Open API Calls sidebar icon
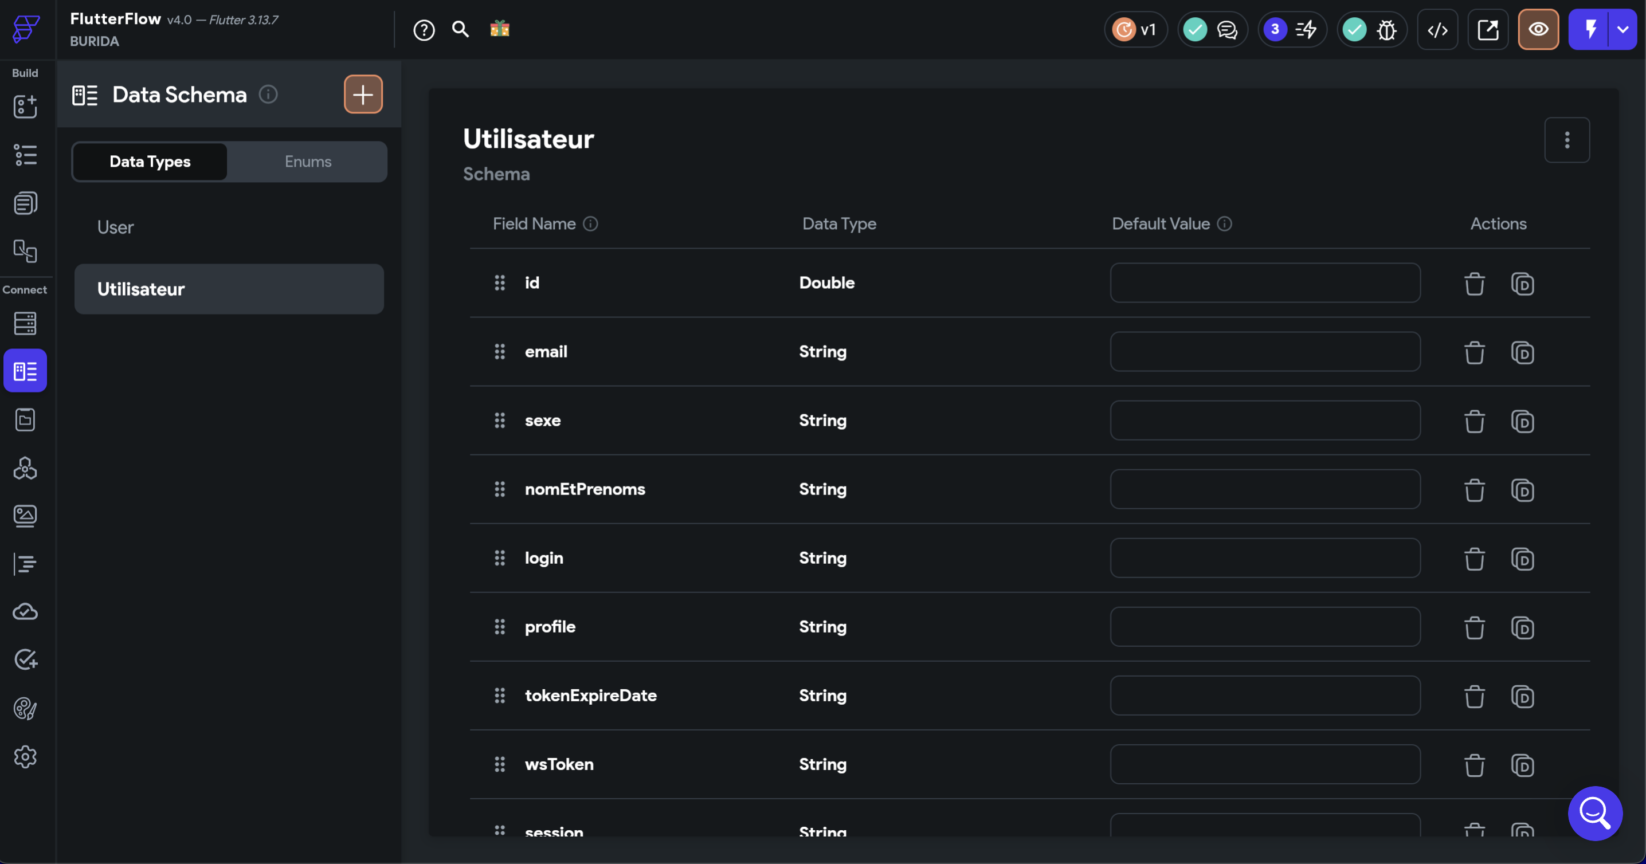Viewport: 1646px width, 864px height. coord(25,468)
